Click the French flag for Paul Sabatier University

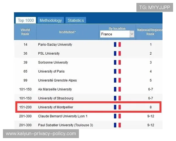[117, 125]
